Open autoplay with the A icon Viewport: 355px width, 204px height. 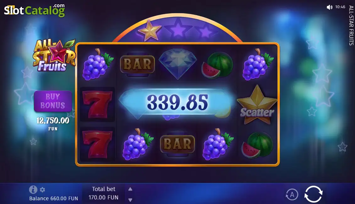(x=292, y=195)
